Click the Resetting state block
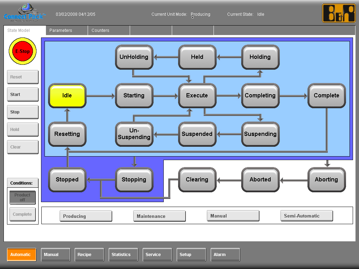 point(67,134)
